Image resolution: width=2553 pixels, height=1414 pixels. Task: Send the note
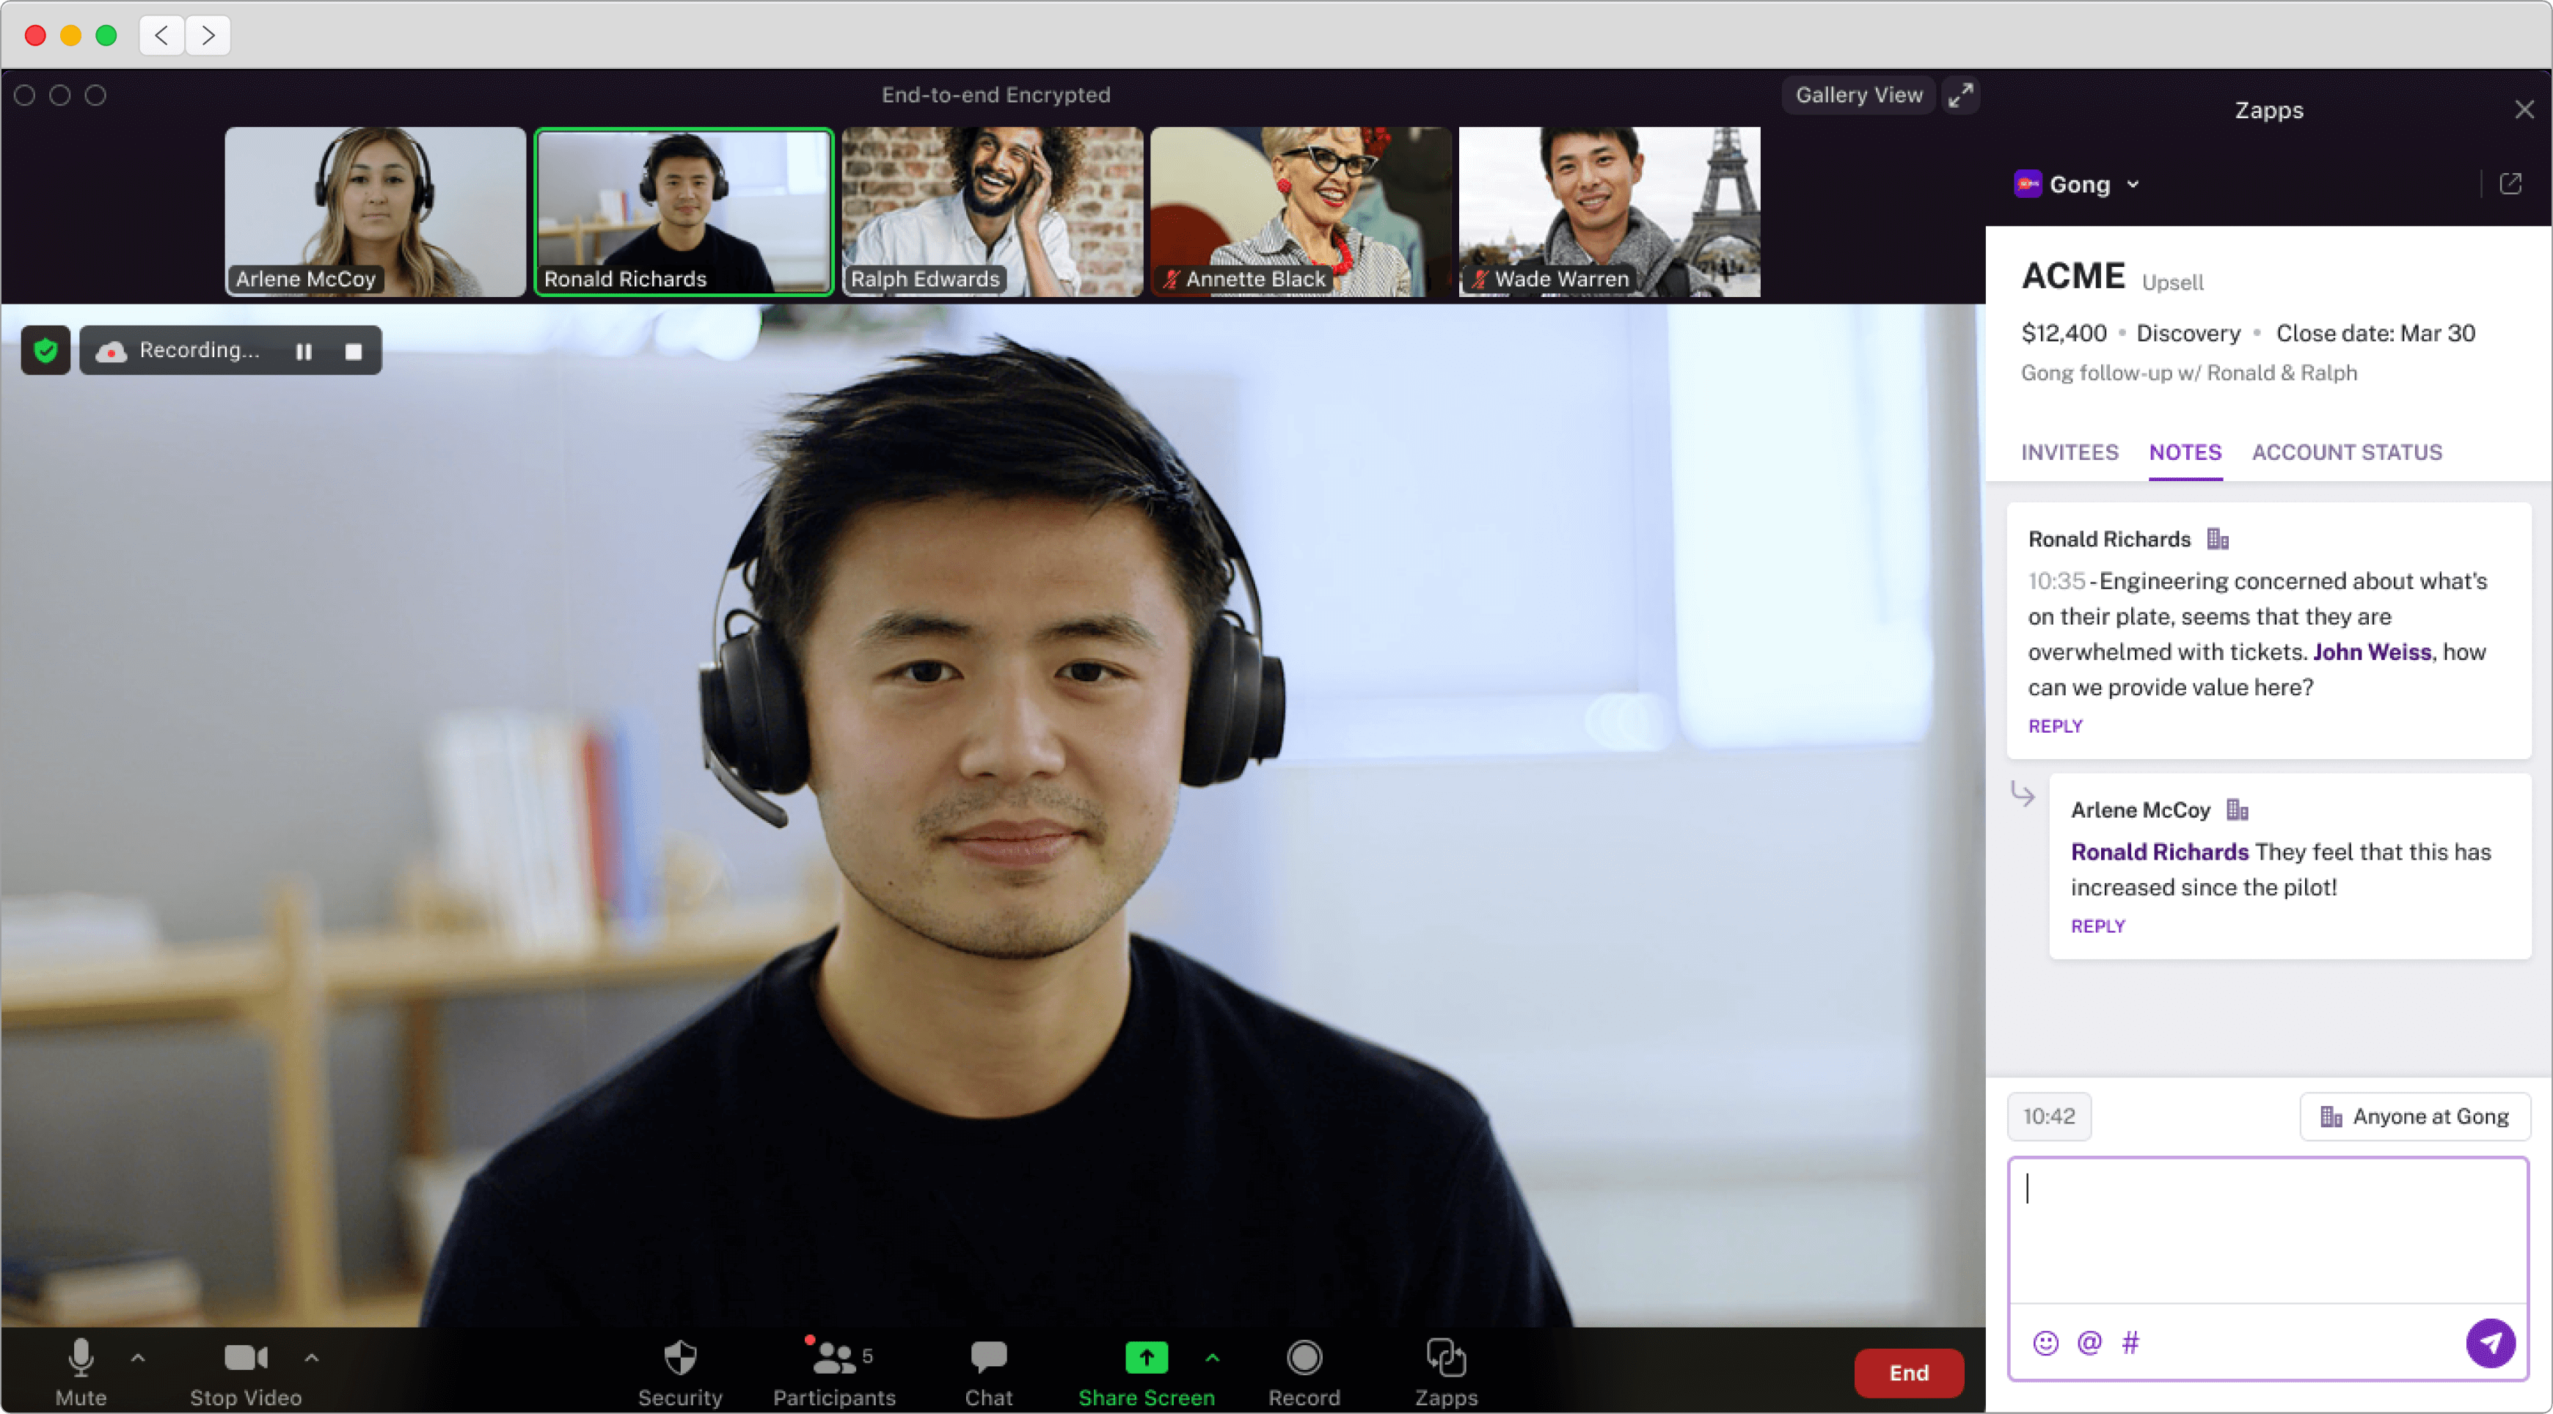click(2490, 1343)
